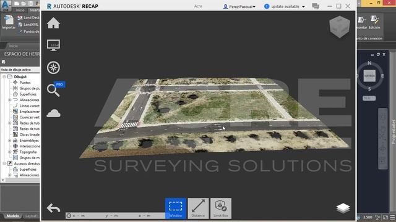Expand the Ensamblajes tree node
This screenshot has width=396, height=222.
(10, 141)
